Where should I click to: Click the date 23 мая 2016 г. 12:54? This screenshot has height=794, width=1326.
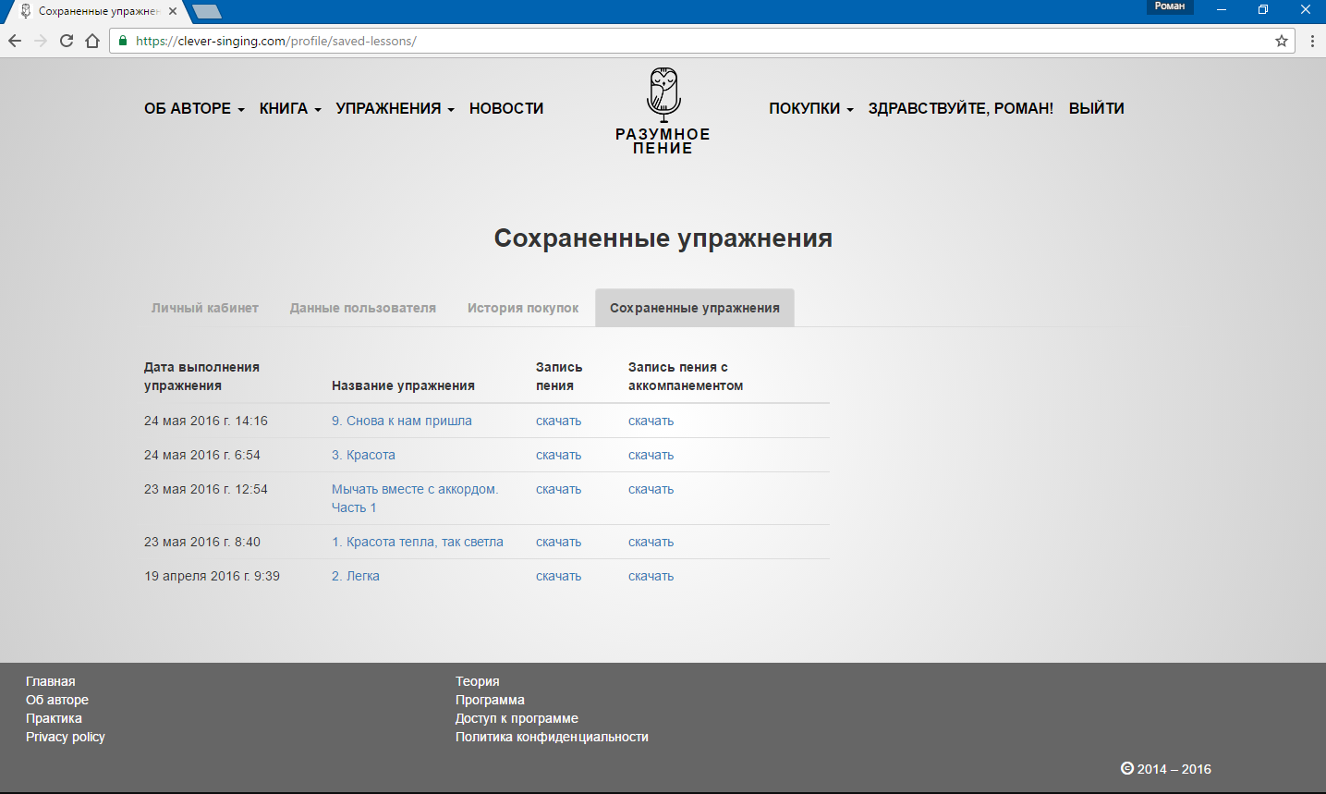coord(206,489)
